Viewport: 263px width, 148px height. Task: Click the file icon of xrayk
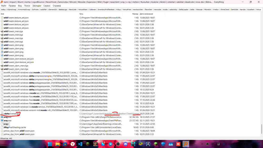2,124
